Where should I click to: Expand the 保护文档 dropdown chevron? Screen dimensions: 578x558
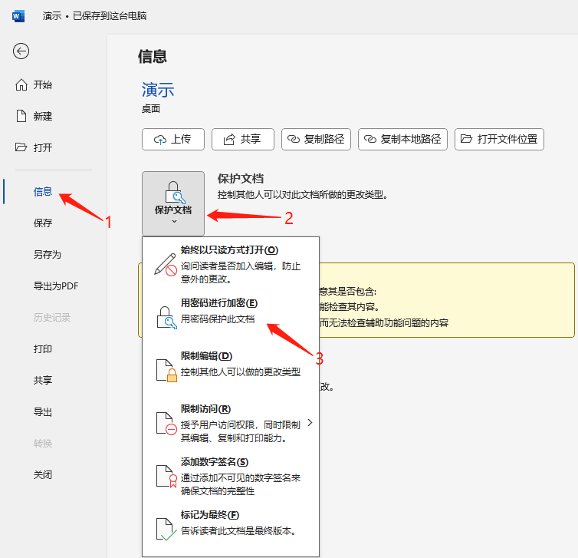(174, 221)
